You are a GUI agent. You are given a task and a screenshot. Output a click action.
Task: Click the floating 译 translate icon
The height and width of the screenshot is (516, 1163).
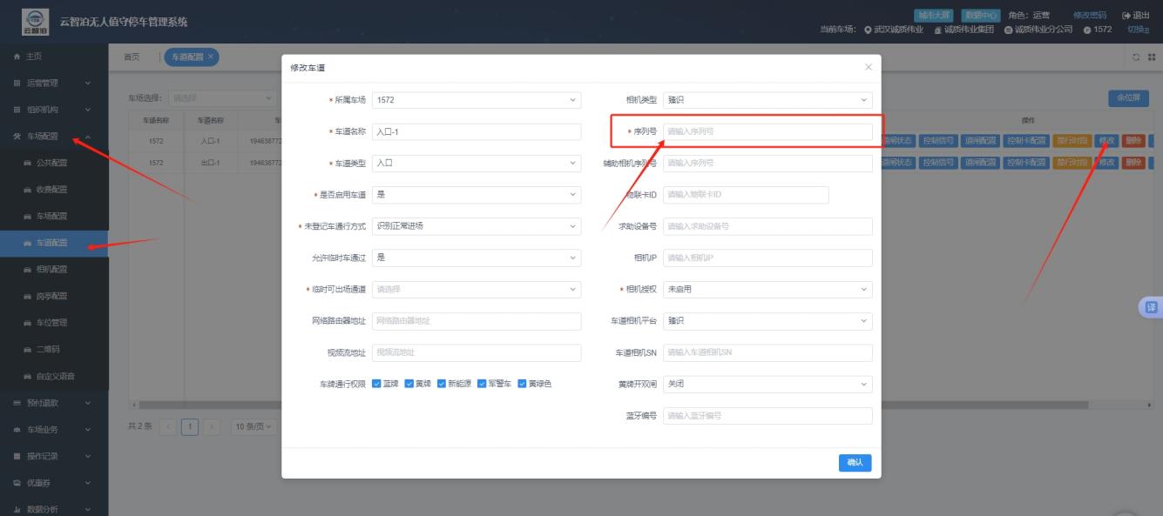[1151, 307]
